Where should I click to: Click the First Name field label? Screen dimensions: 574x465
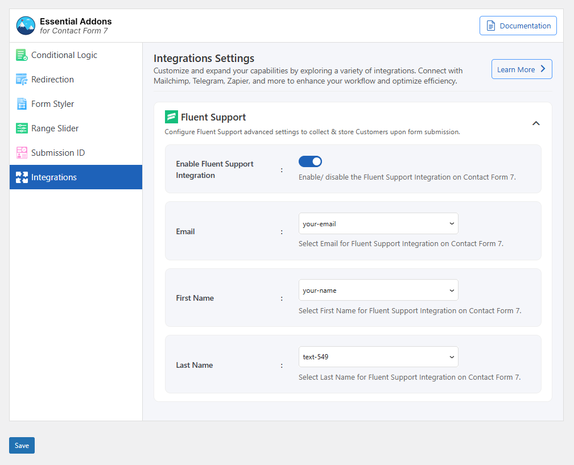[x=195, y=298]
